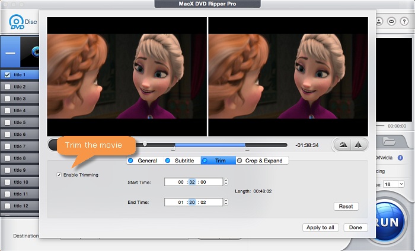Check the title 8 checkbox
The width and height of the screenshot is (415, 251).
click(x=7, y=158)
